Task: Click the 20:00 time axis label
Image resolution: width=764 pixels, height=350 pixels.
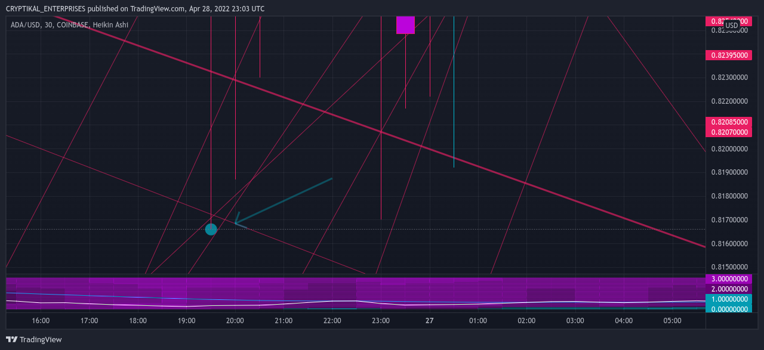Action: (x=235, y=321)
